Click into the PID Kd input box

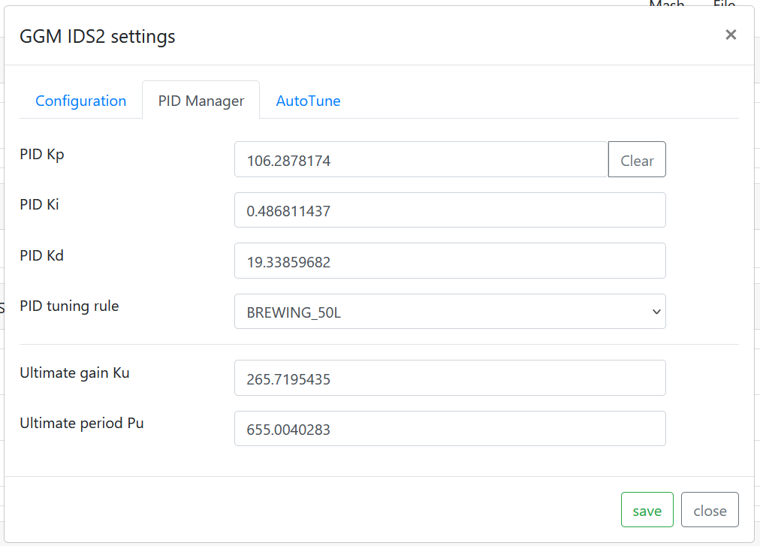click(449, 261)
